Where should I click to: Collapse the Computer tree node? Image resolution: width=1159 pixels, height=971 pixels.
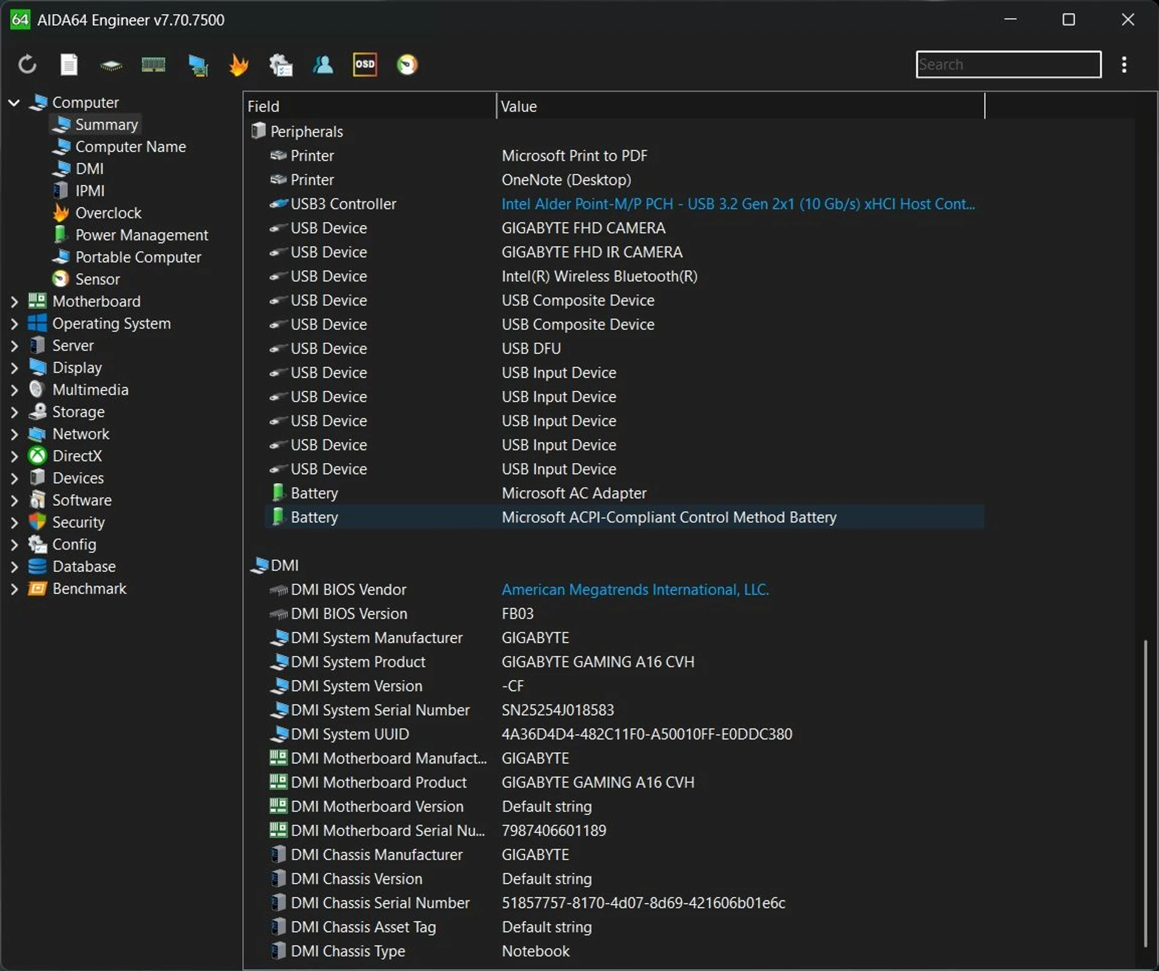point(14,103)
